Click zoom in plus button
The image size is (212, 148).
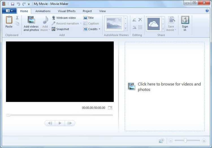(204, 141)
